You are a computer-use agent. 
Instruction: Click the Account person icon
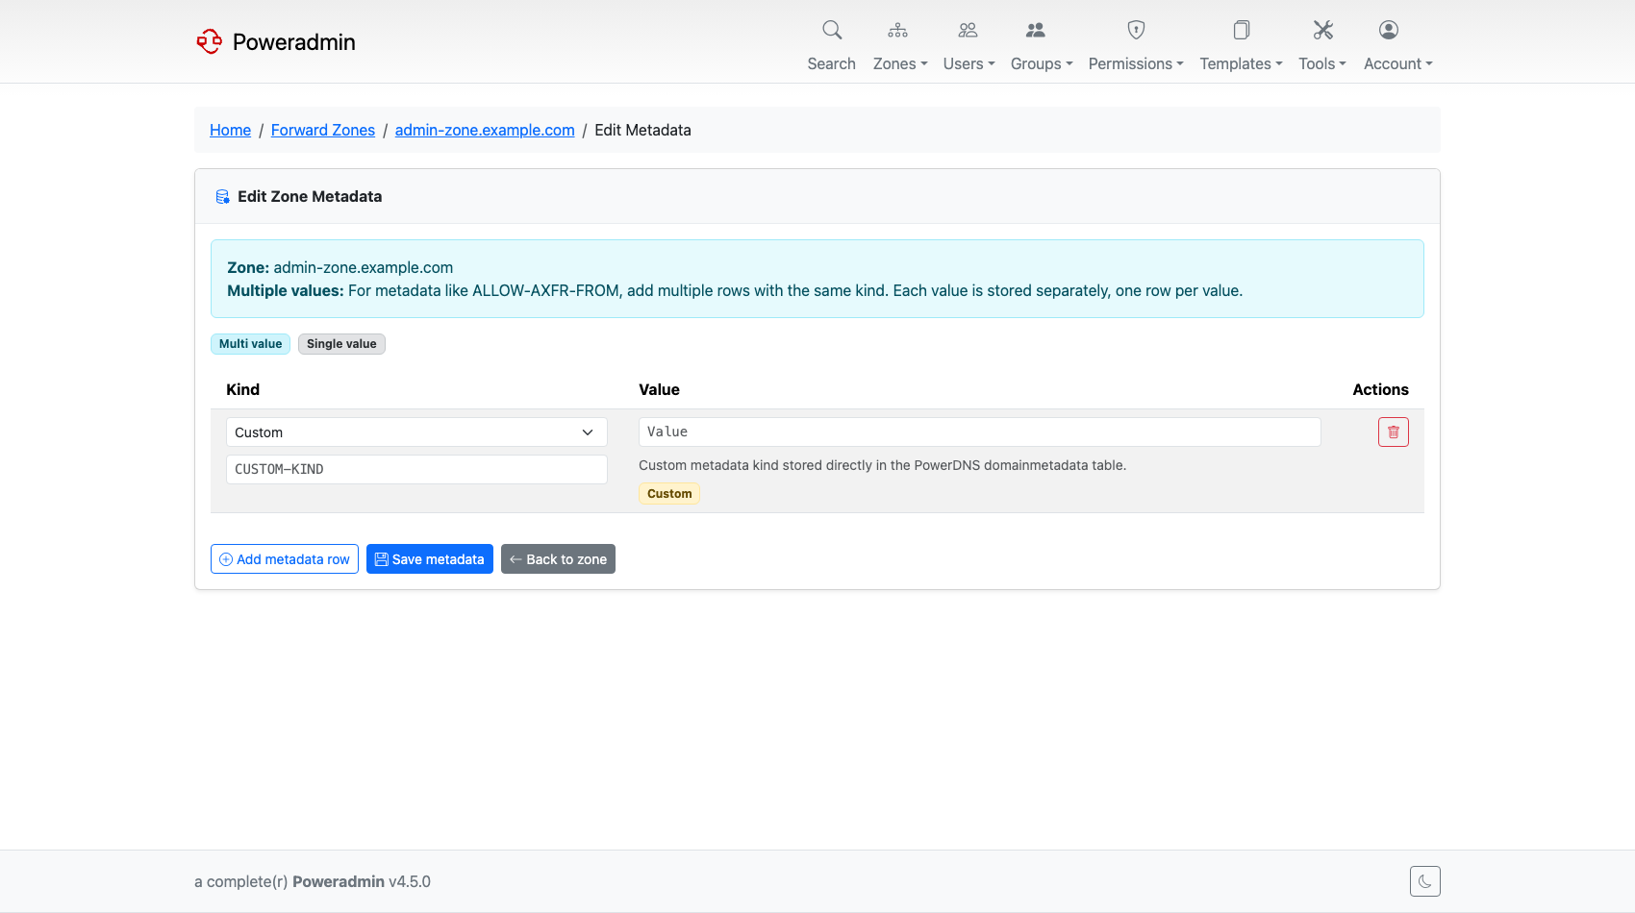(x=1388, y=30)
